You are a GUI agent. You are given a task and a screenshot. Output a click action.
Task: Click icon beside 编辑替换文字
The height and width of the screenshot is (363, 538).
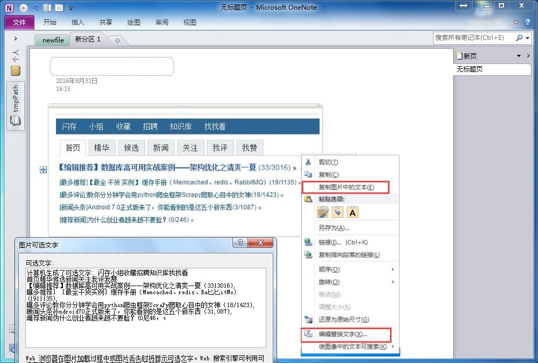[308, 334]
